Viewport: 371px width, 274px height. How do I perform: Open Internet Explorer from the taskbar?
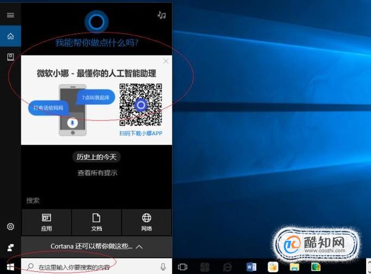[227, 267]
